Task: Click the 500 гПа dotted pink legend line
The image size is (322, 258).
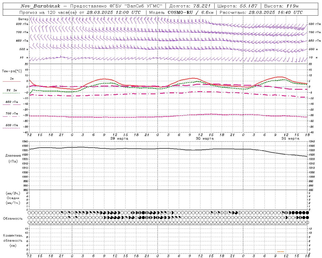Action: [11, 128]
